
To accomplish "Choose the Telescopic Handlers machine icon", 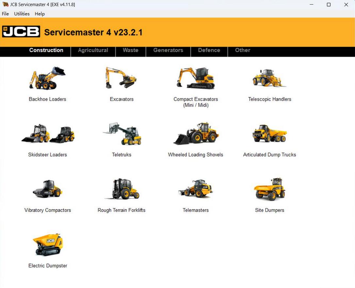I will click(x=269, y=78).
